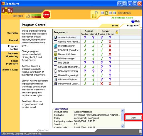
Task: Open the Overview section
Action: (13, 33)
